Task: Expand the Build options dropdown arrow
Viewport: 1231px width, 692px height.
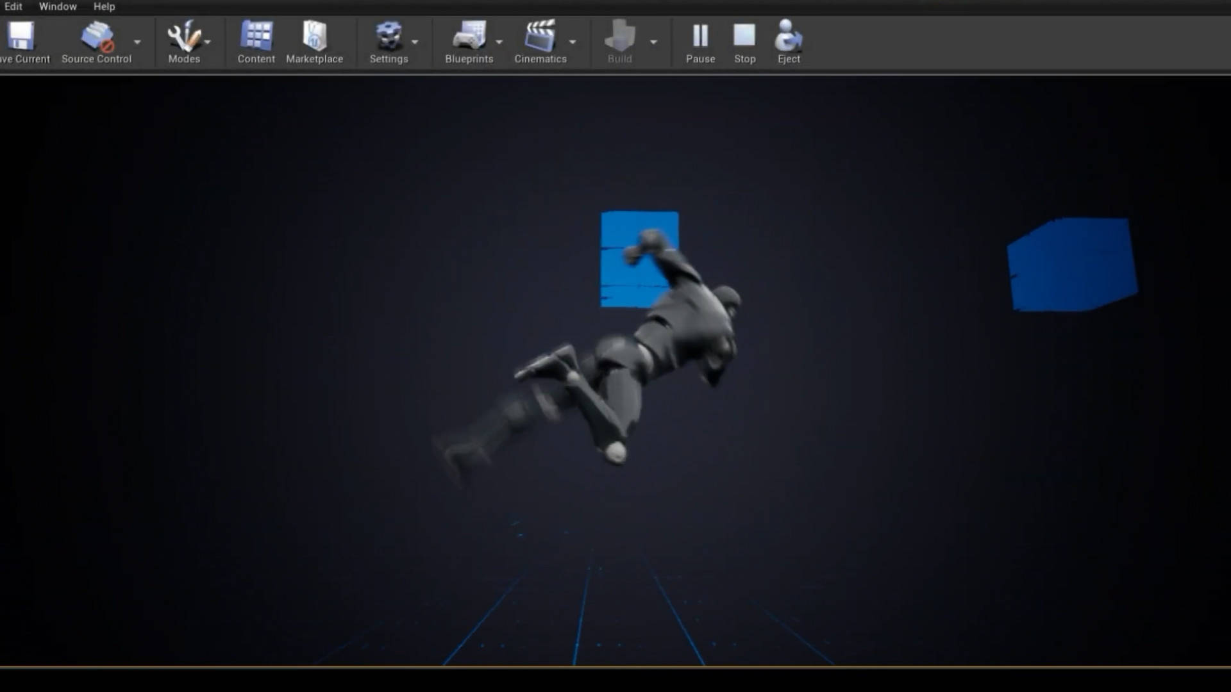Action: coord(653,42)
